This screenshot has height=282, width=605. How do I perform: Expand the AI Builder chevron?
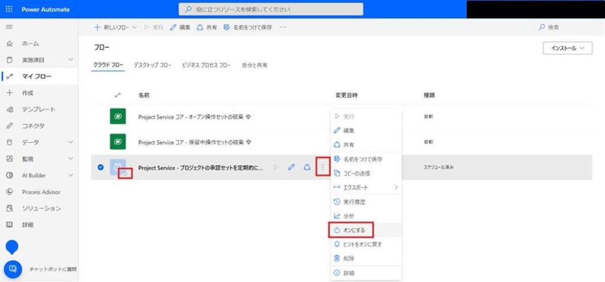click(x=70, y=175)
